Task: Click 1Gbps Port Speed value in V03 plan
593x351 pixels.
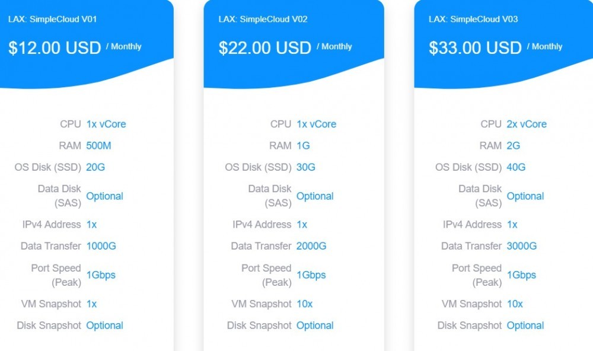Action: pos(521,275)
